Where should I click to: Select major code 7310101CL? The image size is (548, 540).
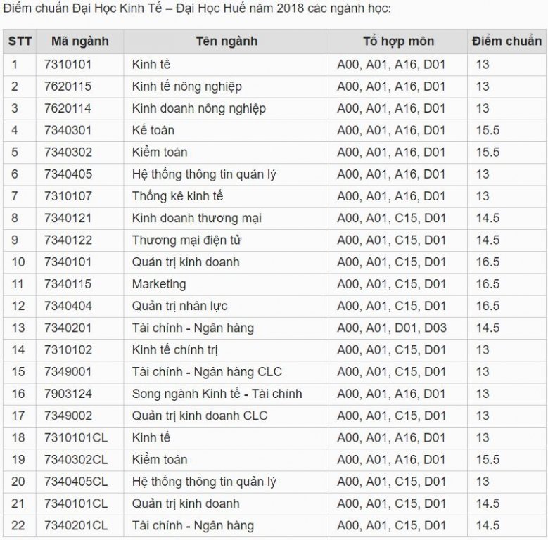tap(76, 437)
